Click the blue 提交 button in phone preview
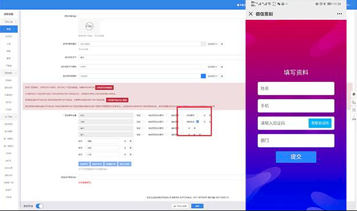This screenshot has width=357, height=211. pyautogui.click(x=296, y=157)
